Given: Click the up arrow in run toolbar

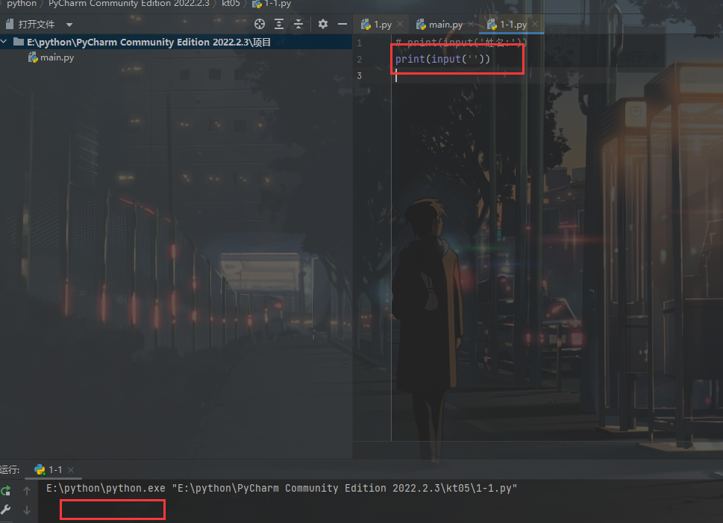Looking at the screenshot, I should pyautogui.click(x=27, y=491).
